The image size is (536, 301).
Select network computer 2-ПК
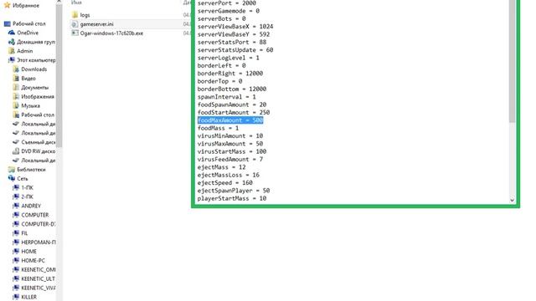pyautogui.click(x=23, y=197)
